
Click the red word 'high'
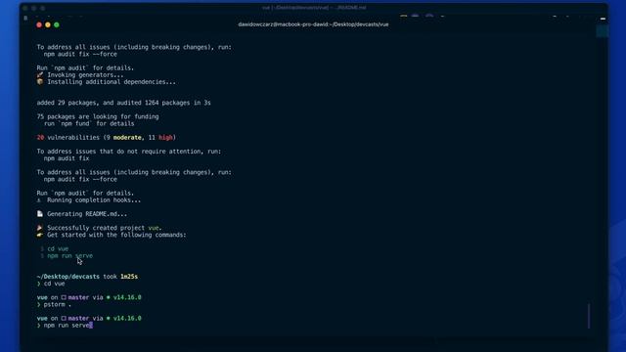165,137
